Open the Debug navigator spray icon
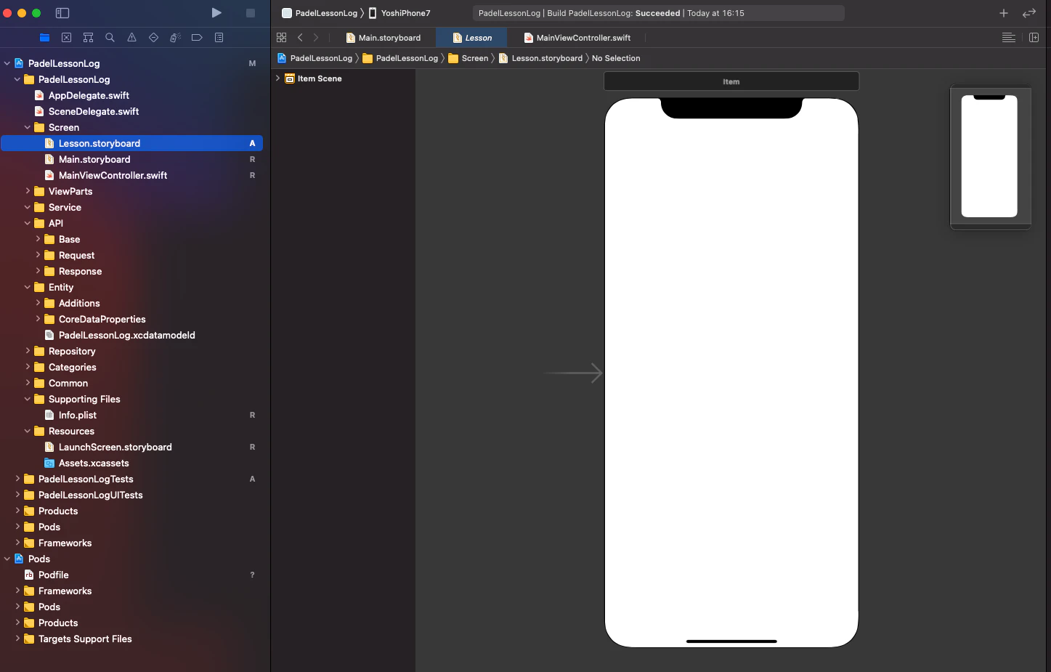 [x=175, y=38]
